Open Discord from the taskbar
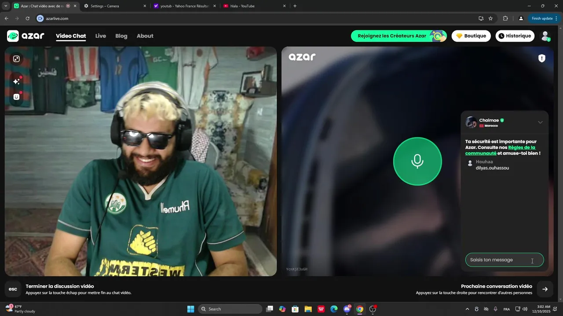 [347, 309]
